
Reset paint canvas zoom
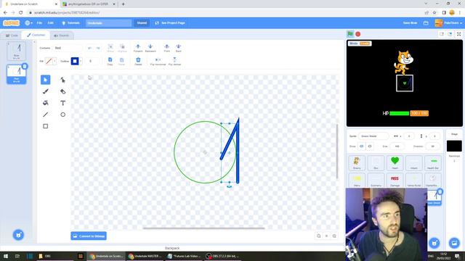pos(326,236)
